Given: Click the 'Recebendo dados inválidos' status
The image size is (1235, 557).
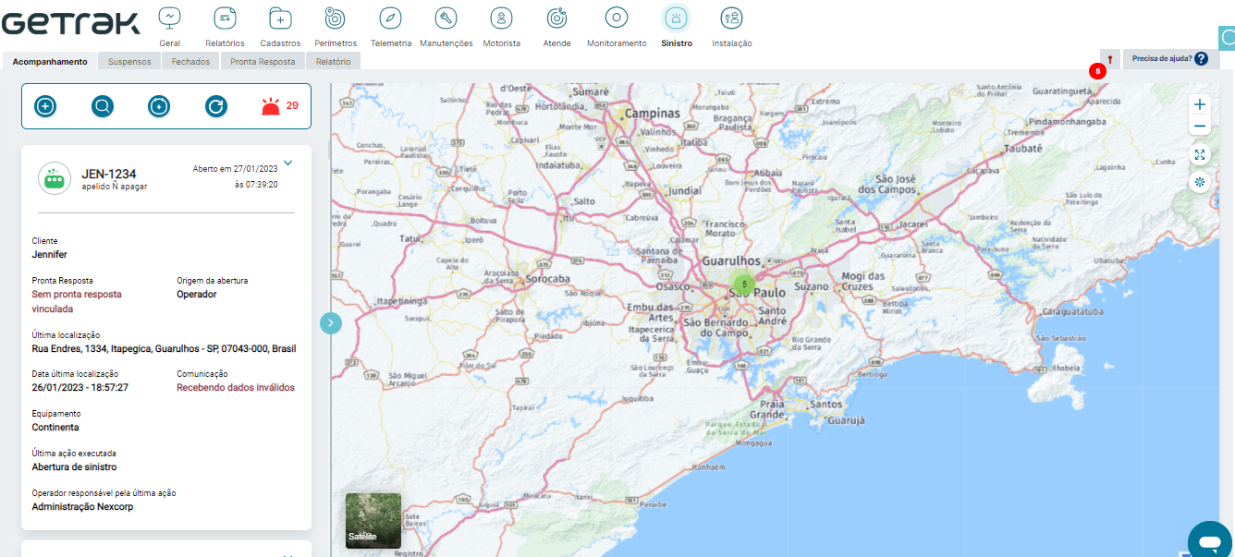Looking at the screenshot, I should pos(236,388).
